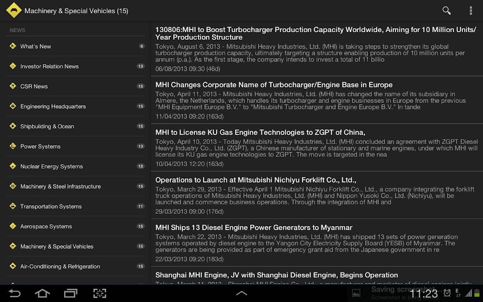Click date 06/08/2013 09:30 (46d)
The width and height of the screenshot is (483, 302).
[188, 69]
